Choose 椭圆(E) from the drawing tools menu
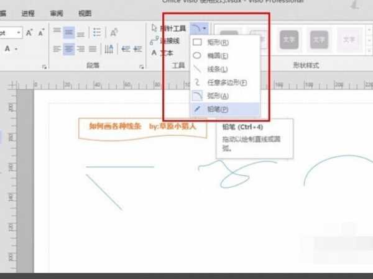Viewport: 373px width, 279px height. (x=225, y=56)
